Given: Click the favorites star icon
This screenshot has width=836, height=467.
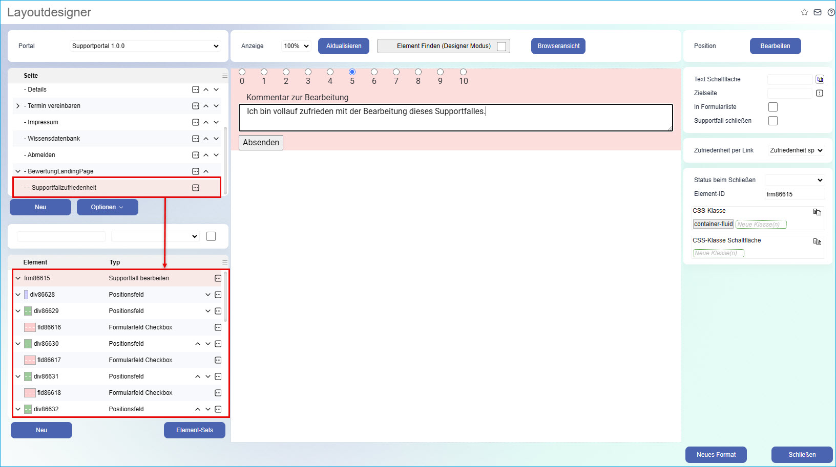Looking at the screenshot, I should [804, 12].
